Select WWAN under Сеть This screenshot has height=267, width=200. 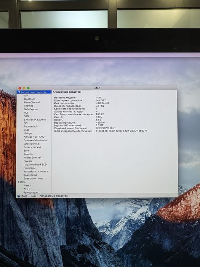(27, 185)
